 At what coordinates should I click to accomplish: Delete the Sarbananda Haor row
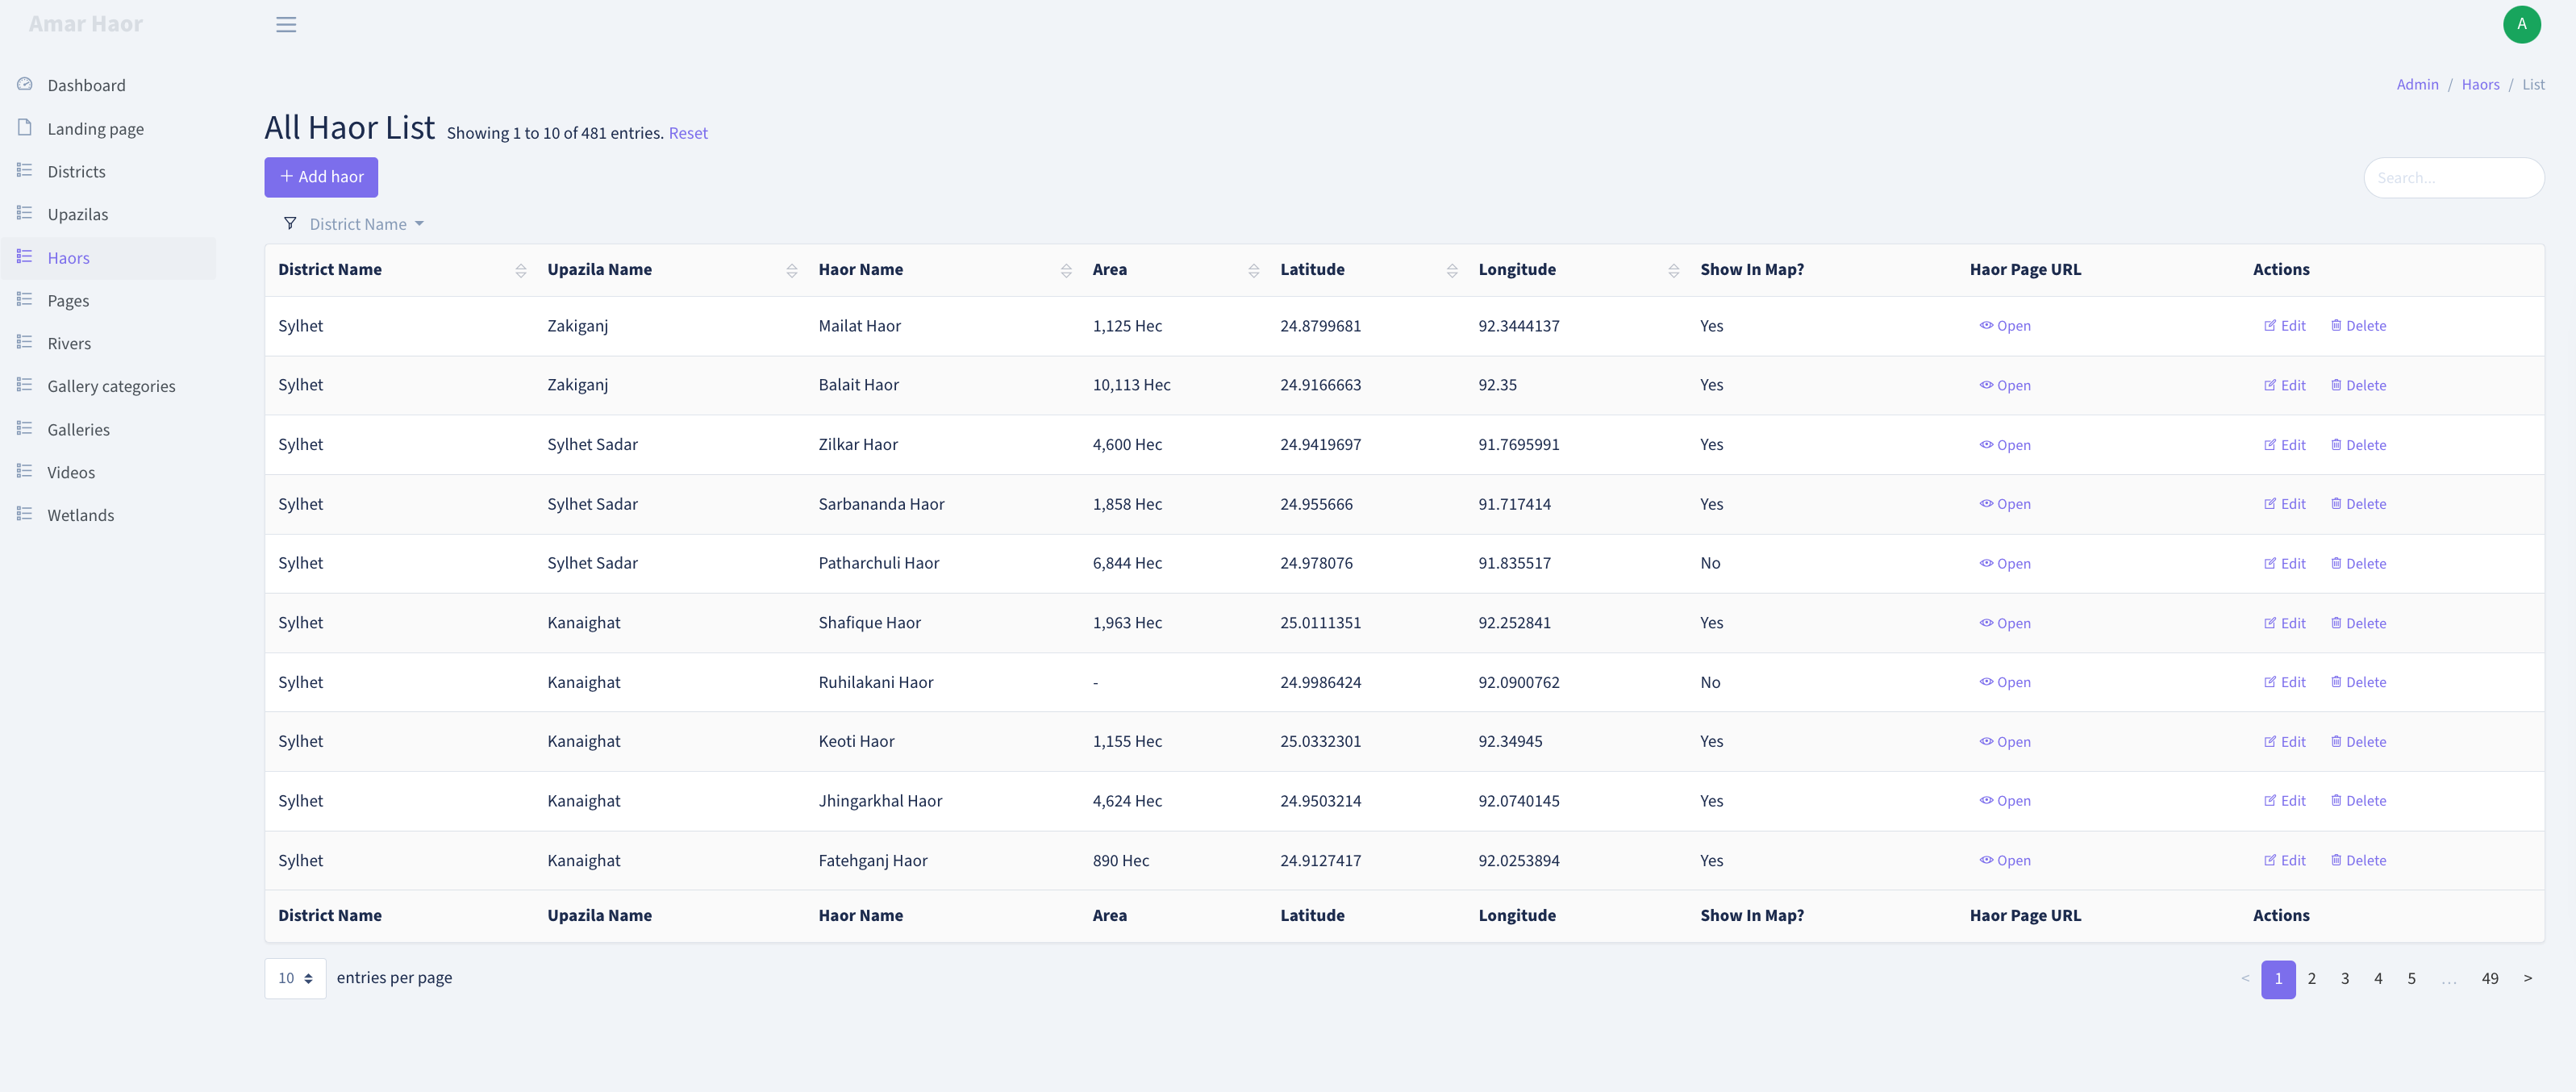tap(2358, 504)
